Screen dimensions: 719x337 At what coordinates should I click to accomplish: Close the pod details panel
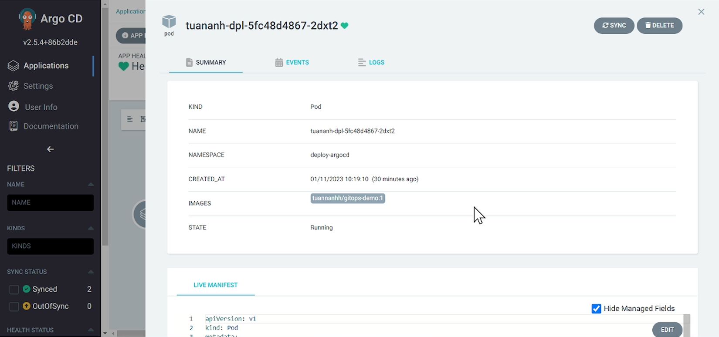coord(701,12)
